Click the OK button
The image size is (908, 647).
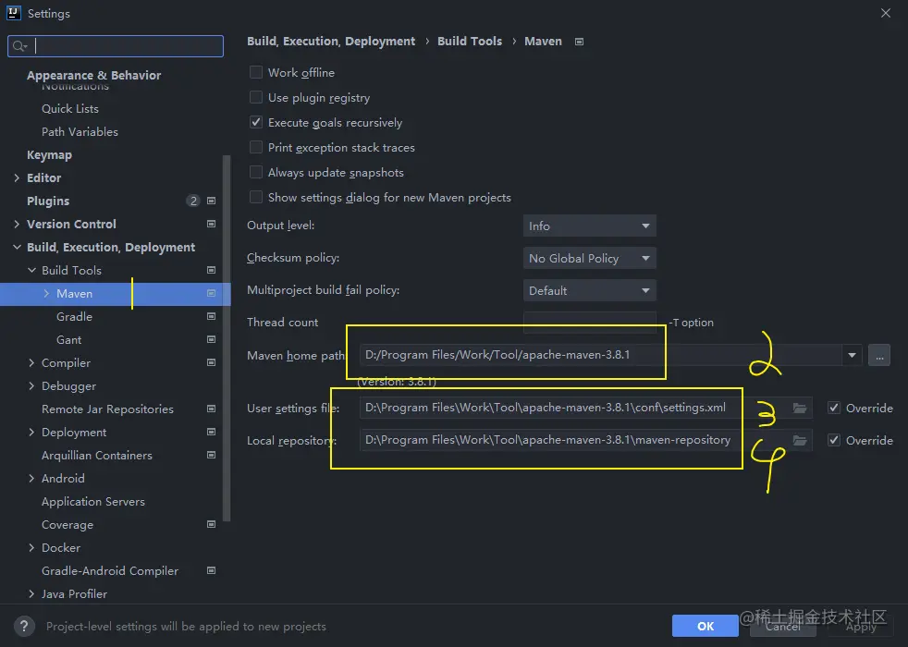click(x=706, y=626)
